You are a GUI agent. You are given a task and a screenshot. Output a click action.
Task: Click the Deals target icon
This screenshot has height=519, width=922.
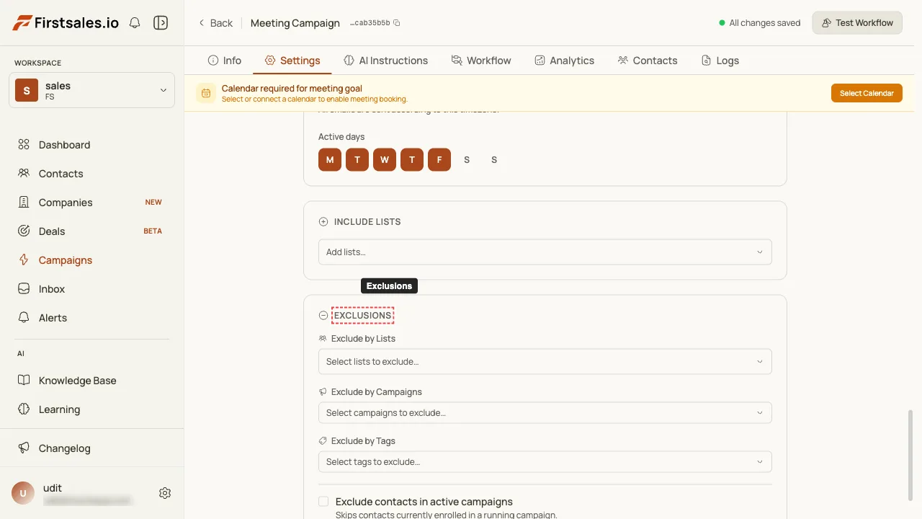point(24,231)
